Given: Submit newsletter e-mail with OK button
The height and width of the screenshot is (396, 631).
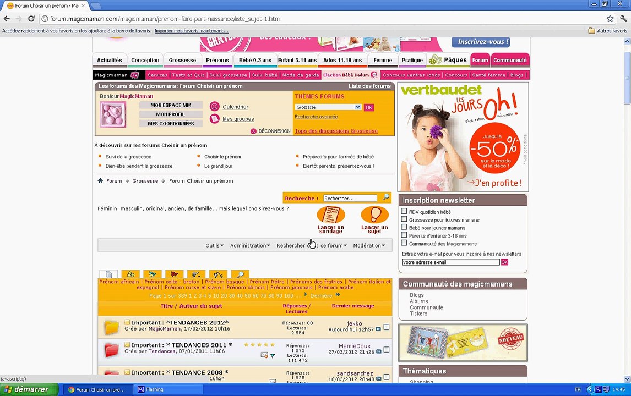Looking at the screenshot, I should coord(504,262).
